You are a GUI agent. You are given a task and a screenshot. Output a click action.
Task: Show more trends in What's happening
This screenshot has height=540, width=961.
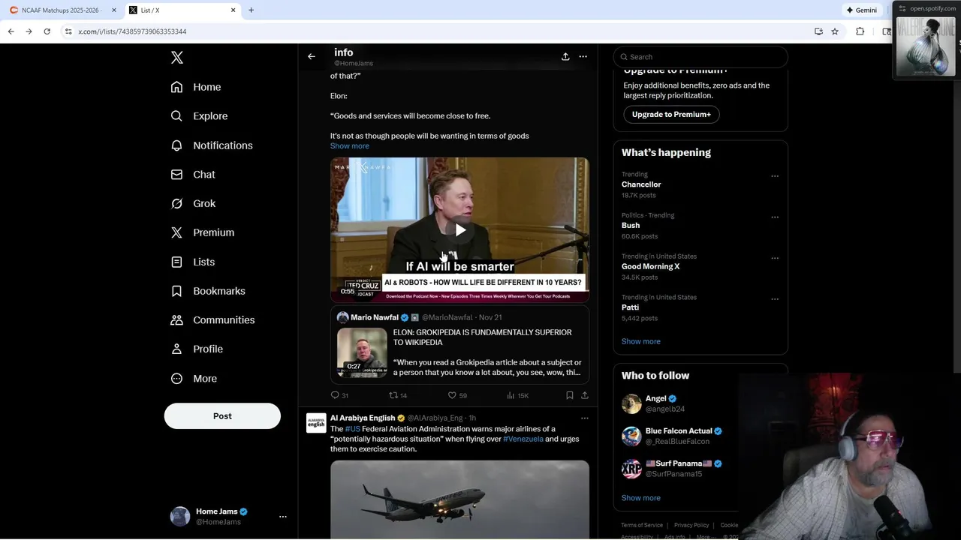[641, 341]
